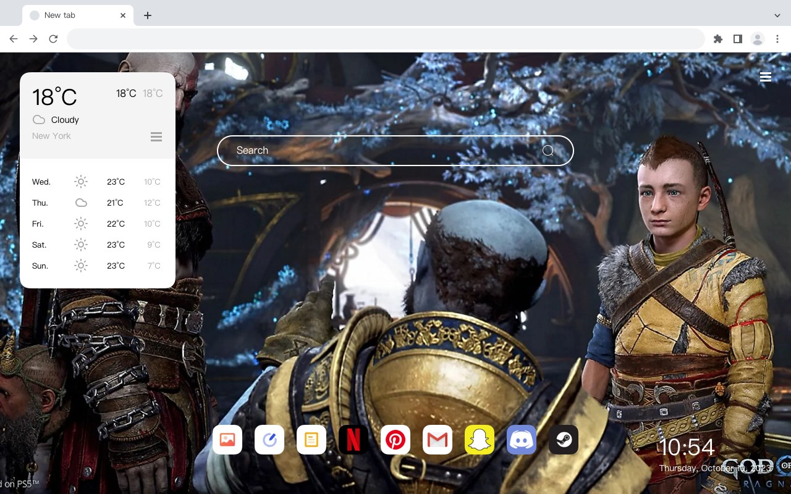The image size is (791, 494).
Task: Select the Wed. forecast row
Action: (x=98, y=182)
